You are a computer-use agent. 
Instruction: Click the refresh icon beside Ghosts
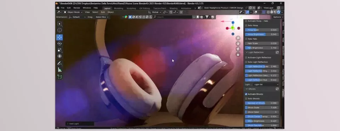[277, 89]
